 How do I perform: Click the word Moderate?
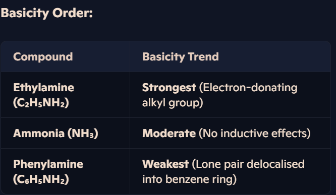pos(169,133)
